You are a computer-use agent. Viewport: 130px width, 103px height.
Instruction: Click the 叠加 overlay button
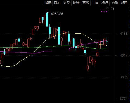[x=57, y=3]
